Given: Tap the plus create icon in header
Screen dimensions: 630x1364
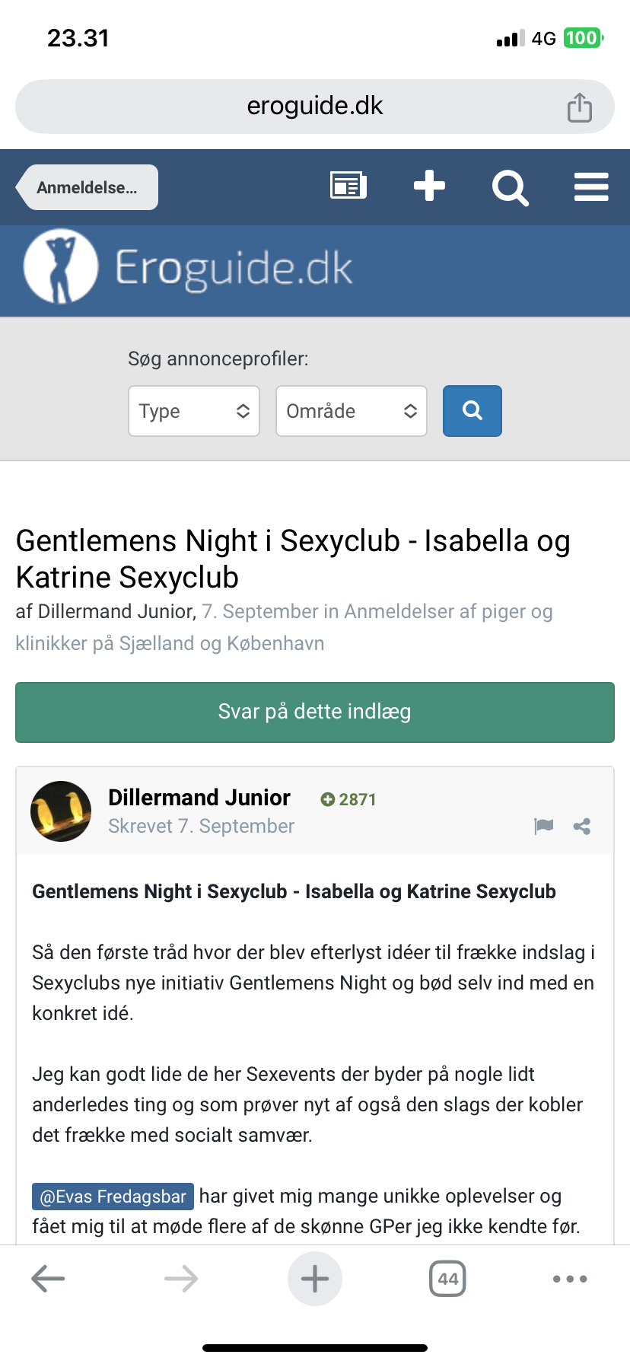Looking at the screenshot, I should coord(429,186).
